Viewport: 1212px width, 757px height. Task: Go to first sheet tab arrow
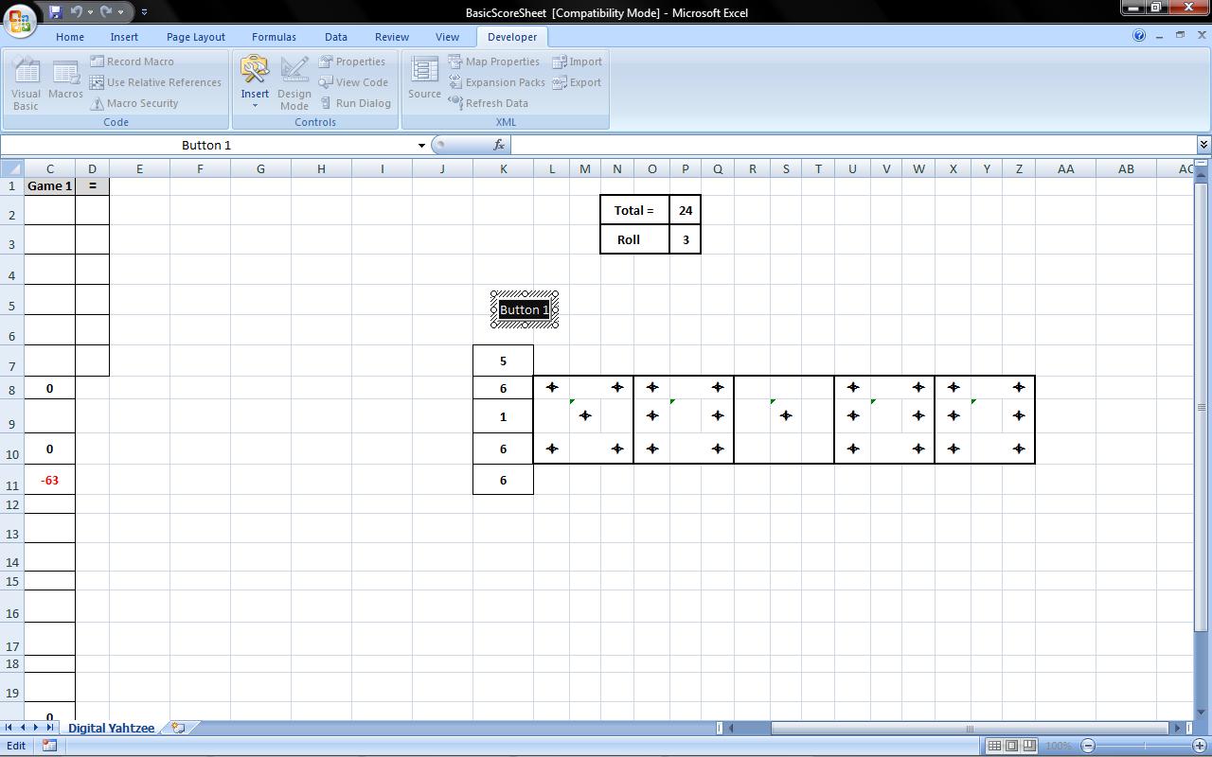click(9, 728)
